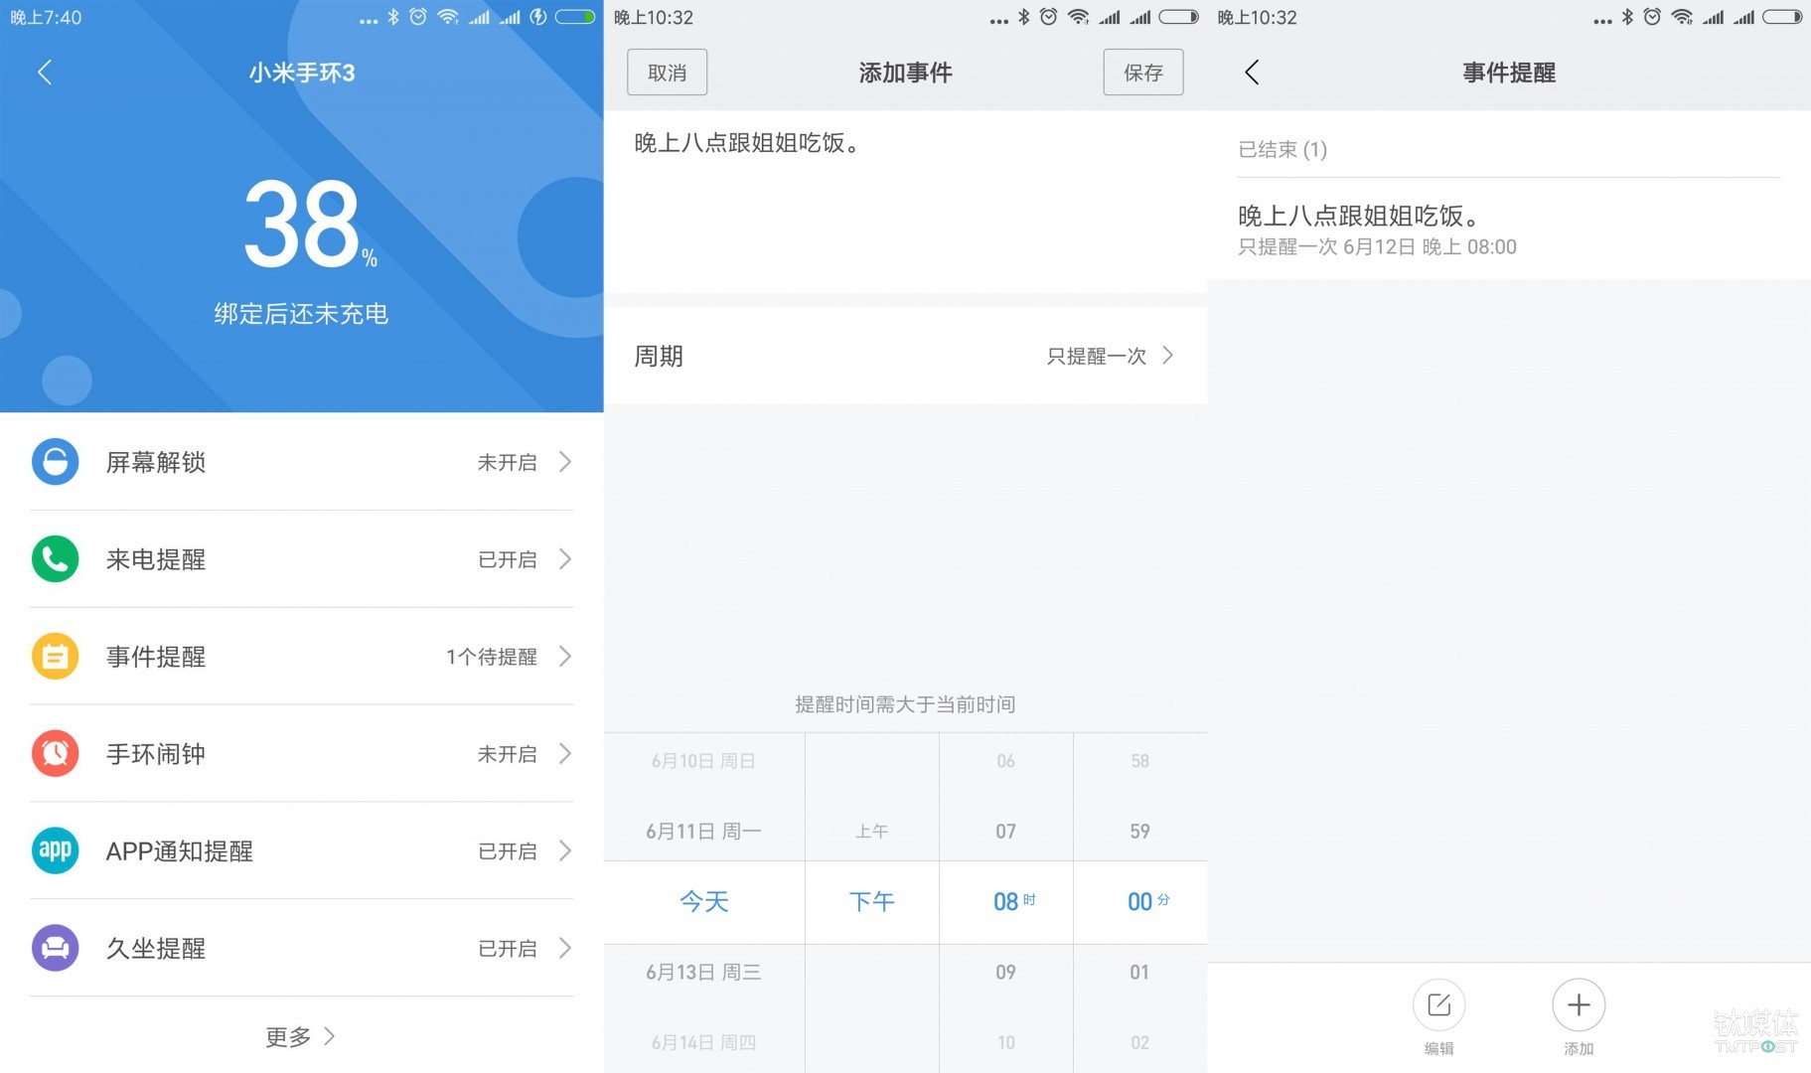Image resolution: width=1811 pixels, height=1073 pixels.
Task: Tap the red 手环闹钟 alarm clock icon
Action: 55,753
